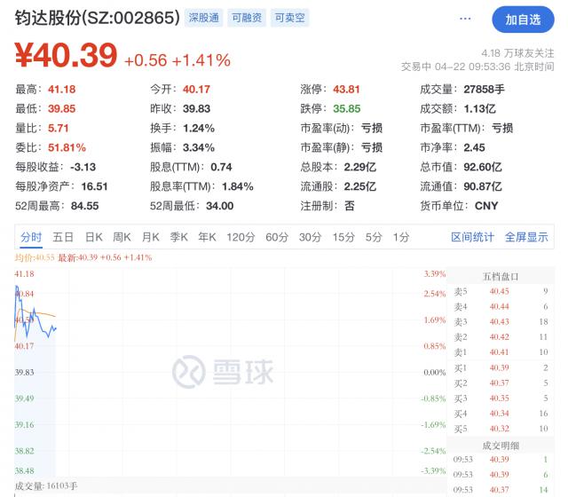Image resolution: width=568 pixels, height=497 pixels.
Task: Click 全屏显示 to view fullscreen
Action: click(526, 237)
